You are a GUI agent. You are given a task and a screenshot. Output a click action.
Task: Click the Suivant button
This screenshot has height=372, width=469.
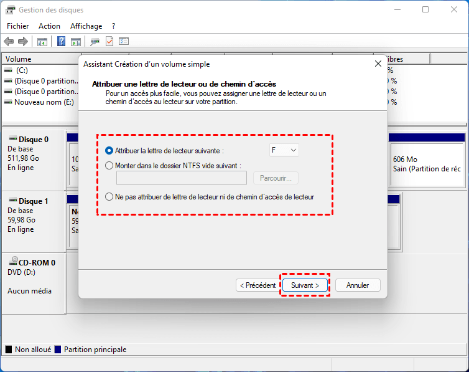(305, 285)
